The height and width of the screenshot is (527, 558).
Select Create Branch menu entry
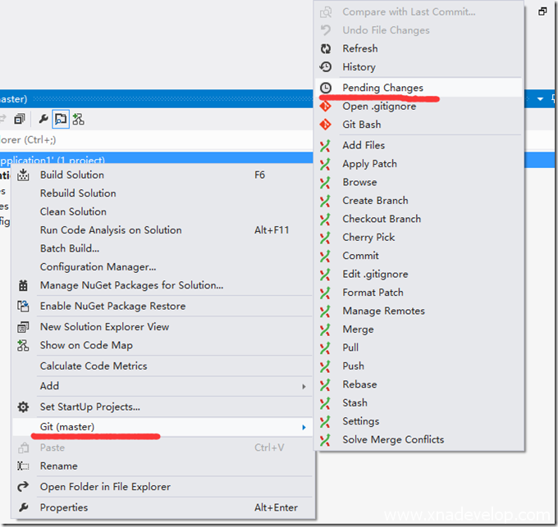tap(375, 201)
